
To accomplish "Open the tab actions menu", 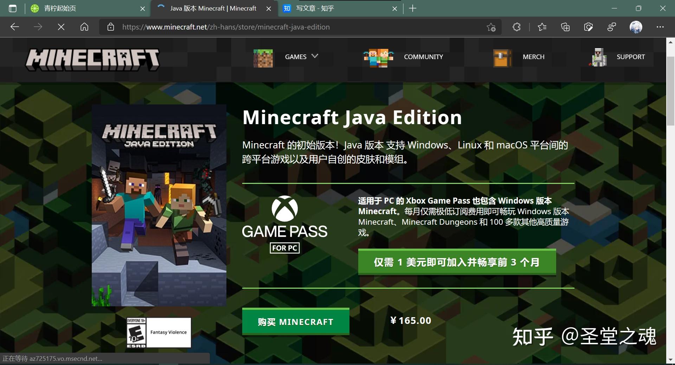I will point(13,8).
